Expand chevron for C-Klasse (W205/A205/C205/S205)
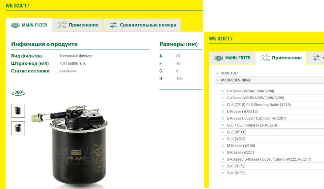 (223, 98)
